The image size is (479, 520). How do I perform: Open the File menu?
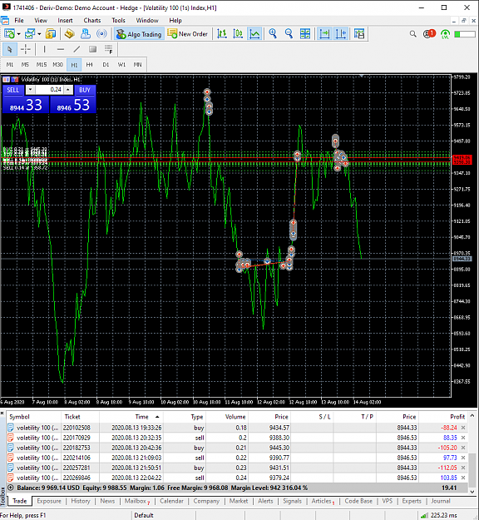[19, 20]
